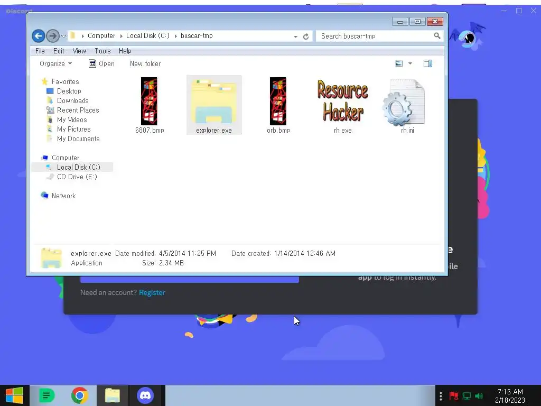Click Favorites in the navigation pane
Viewport: 541px width, 406px height.
65,81
